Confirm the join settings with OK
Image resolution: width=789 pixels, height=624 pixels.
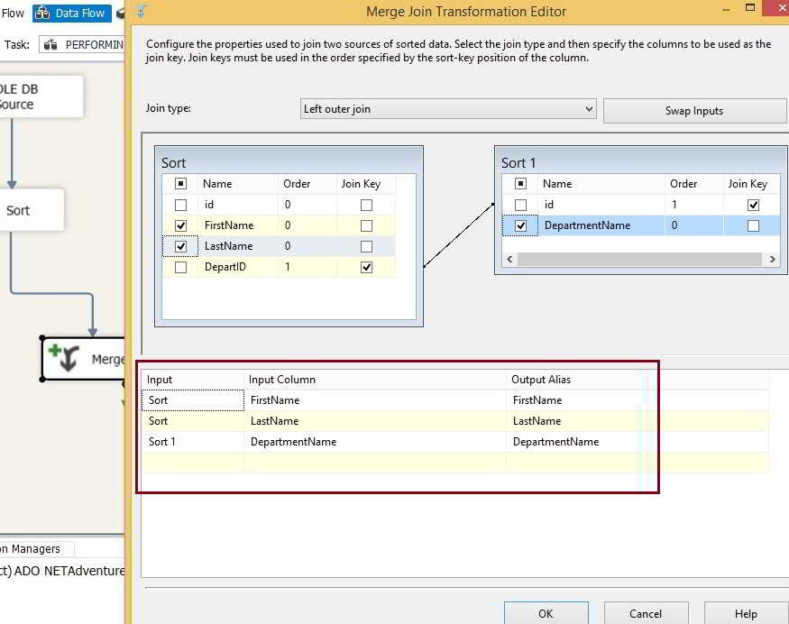(x=546, y=612)
